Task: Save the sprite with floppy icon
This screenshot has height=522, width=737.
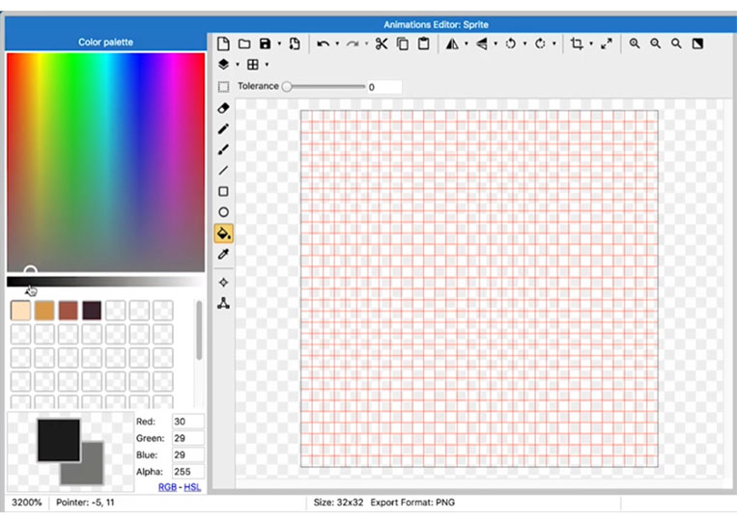Action: (265, 44)
